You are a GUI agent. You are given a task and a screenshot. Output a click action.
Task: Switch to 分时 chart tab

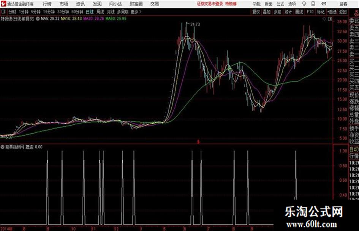pyautogui.click(x=13, y=12)
